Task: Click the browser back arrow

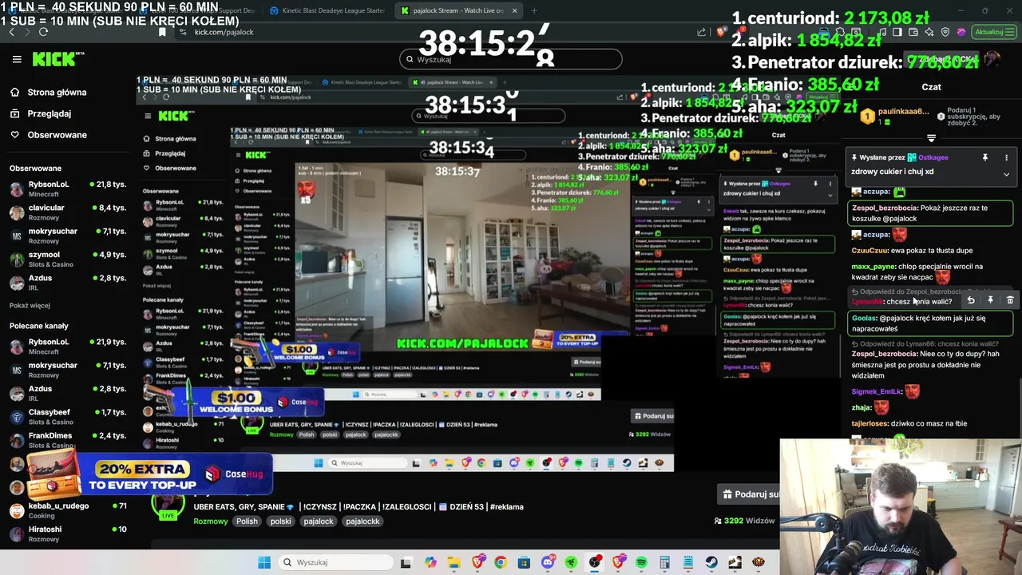Action: click(11, 32)
